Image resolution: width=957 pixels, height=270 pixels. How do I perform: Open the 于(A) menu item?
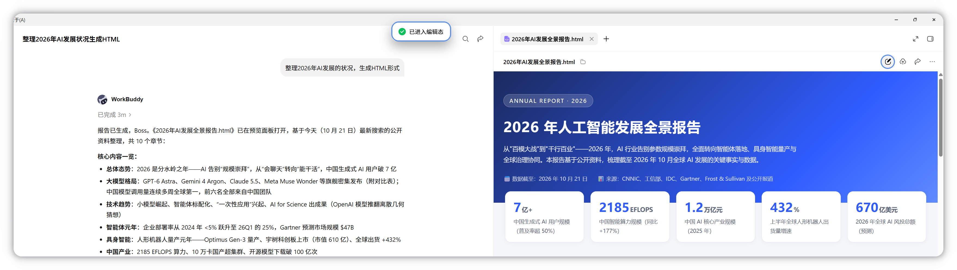[x=20, y=20]
